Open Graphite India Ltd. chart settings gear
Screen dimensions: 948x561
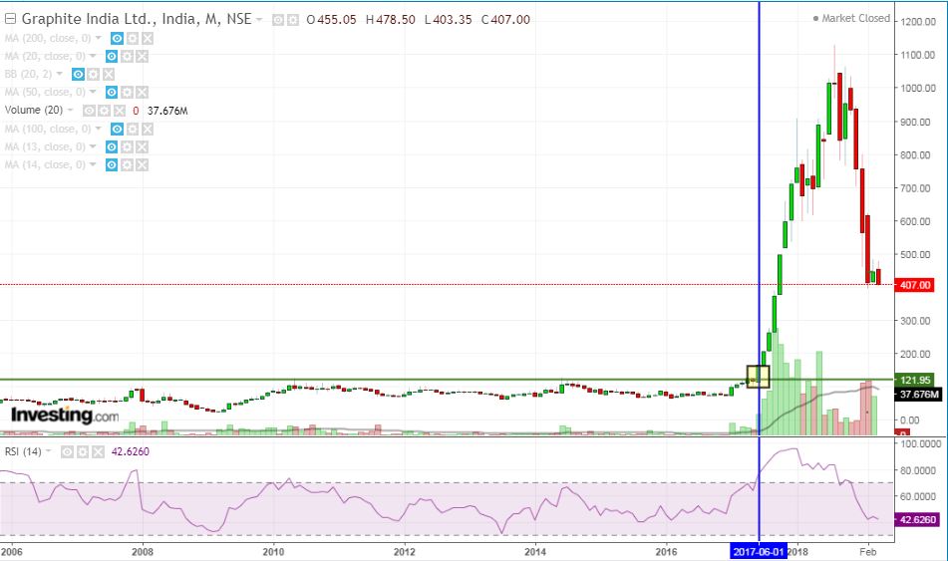(293, 20)
